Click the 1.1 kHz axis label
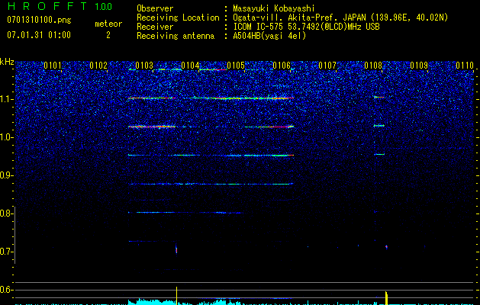This screenshot has width=480, height=305. pos(6,99)
